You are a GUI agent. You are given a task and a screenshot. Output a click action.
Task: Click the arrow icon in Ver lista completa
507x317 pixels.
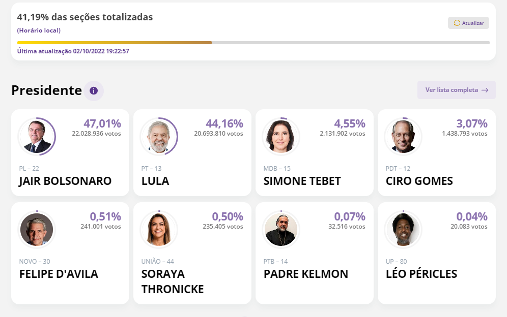[x=485, y=90]
